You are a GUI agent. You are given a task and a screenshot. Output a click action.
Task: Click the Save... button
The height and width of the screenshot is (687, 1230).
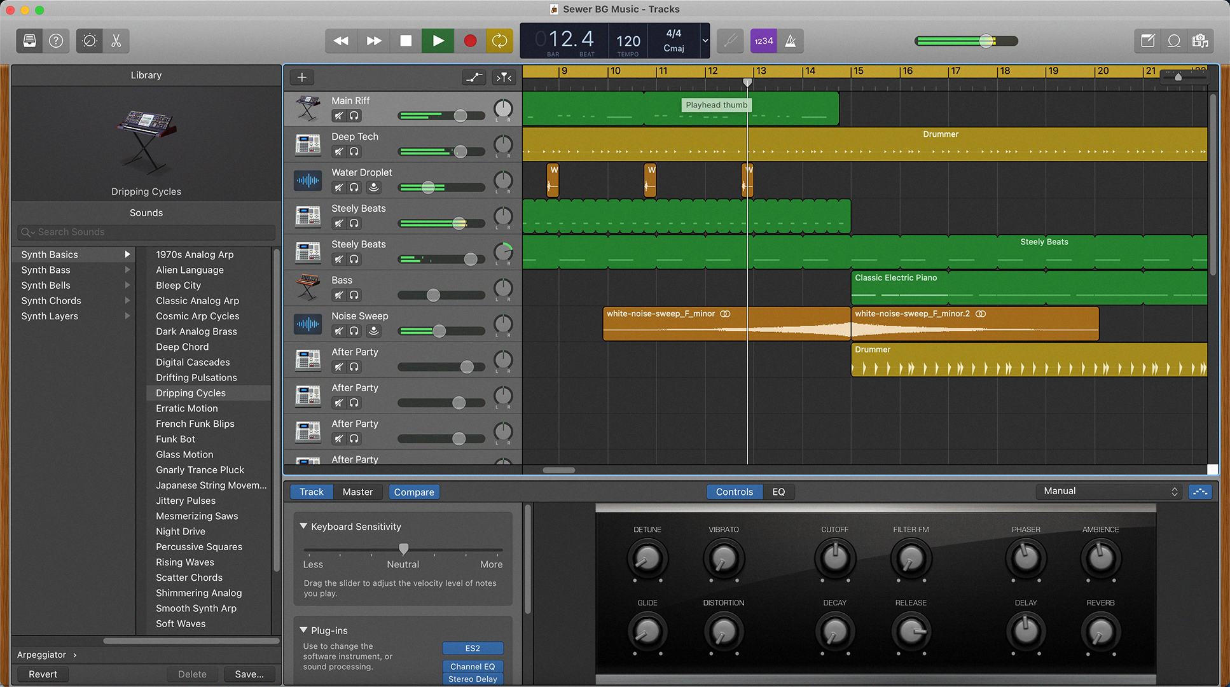(249, 674)
